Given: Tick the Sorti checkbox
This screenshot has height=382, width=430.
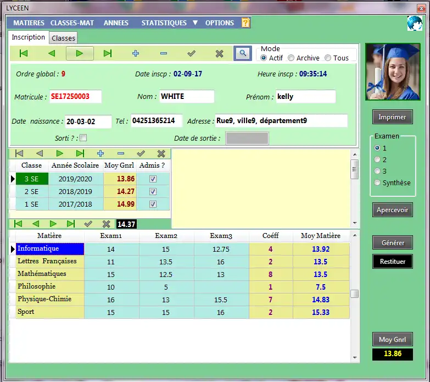Looking at the screenshot, I should 83,138.
